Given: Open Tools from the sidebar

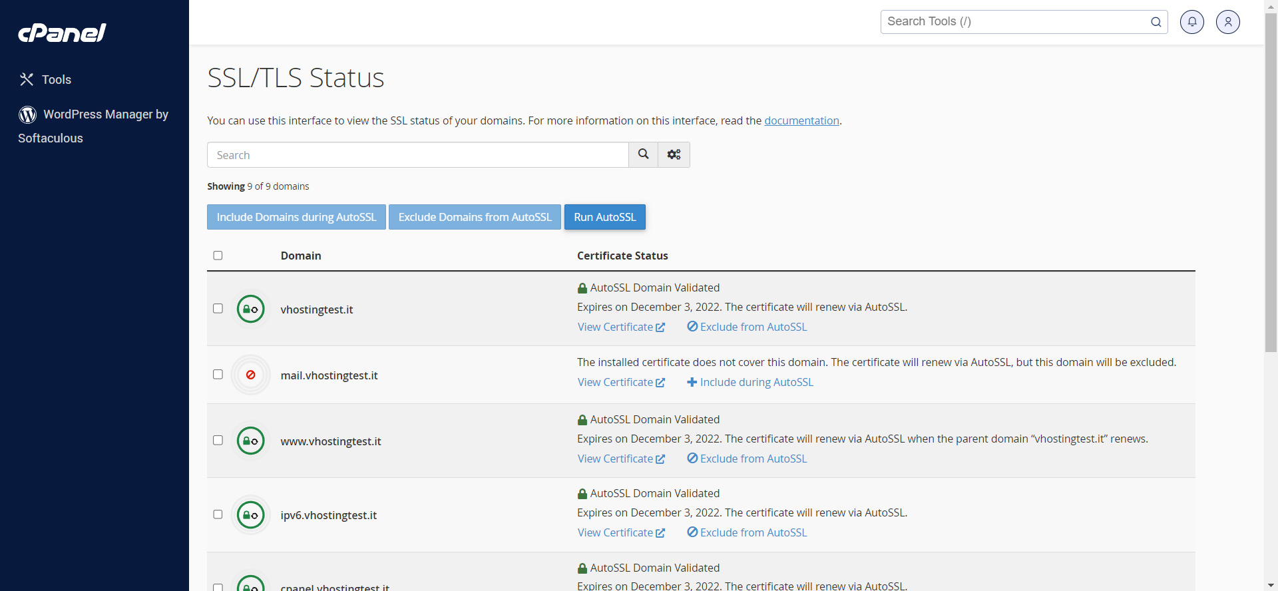Looking at the screenshot, I should click(46, 80).
